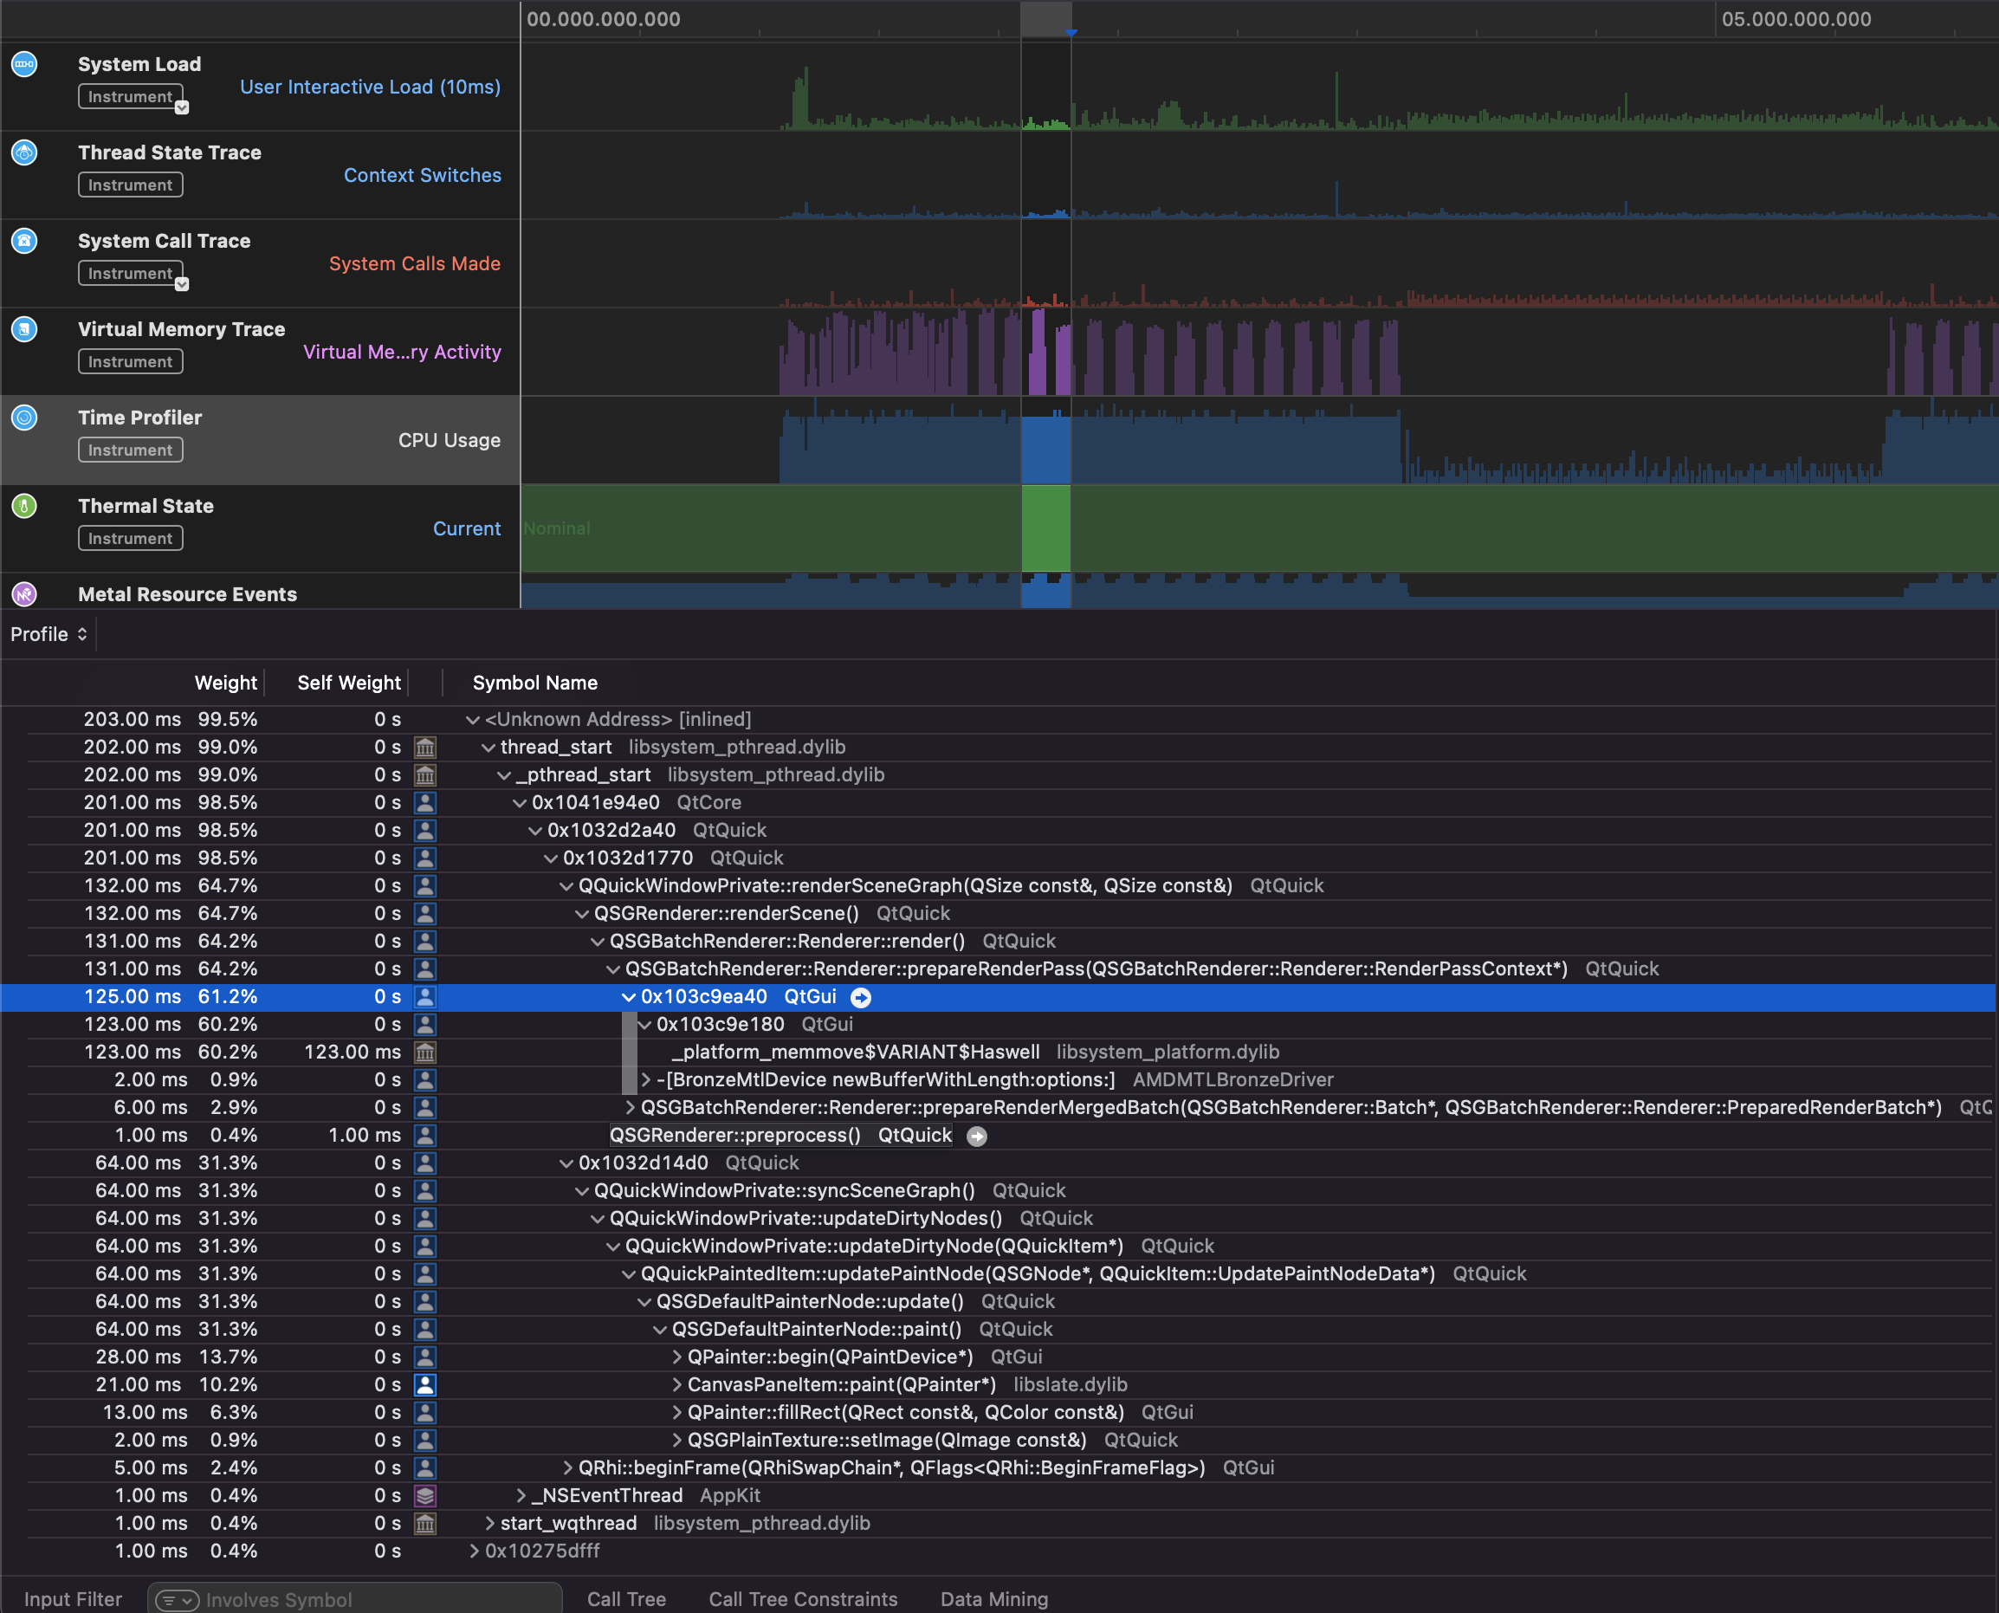Click the Thermal State instrument icon
1999x1613 pixels.
click(x=24, y=505)
